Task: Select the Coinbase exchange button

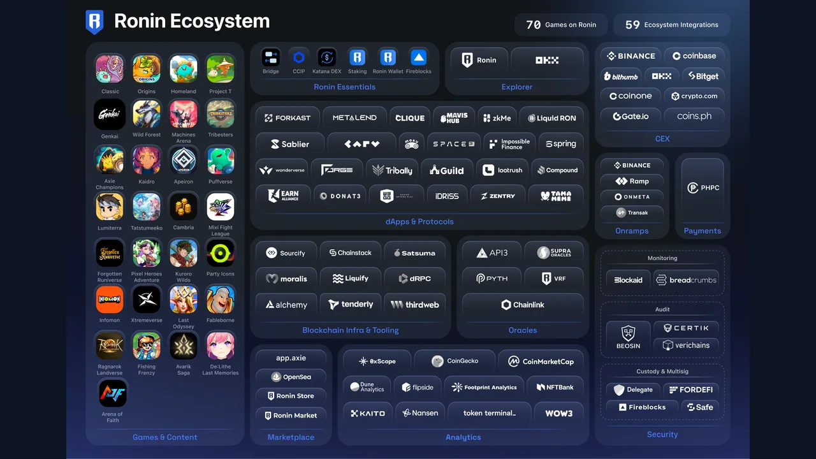Action: (694, 56)
